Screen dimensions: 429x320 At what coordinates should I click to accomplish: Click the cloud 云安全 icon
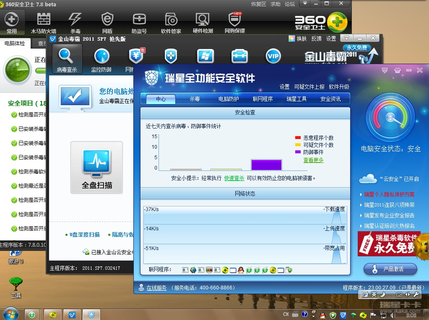pos(368,179)
